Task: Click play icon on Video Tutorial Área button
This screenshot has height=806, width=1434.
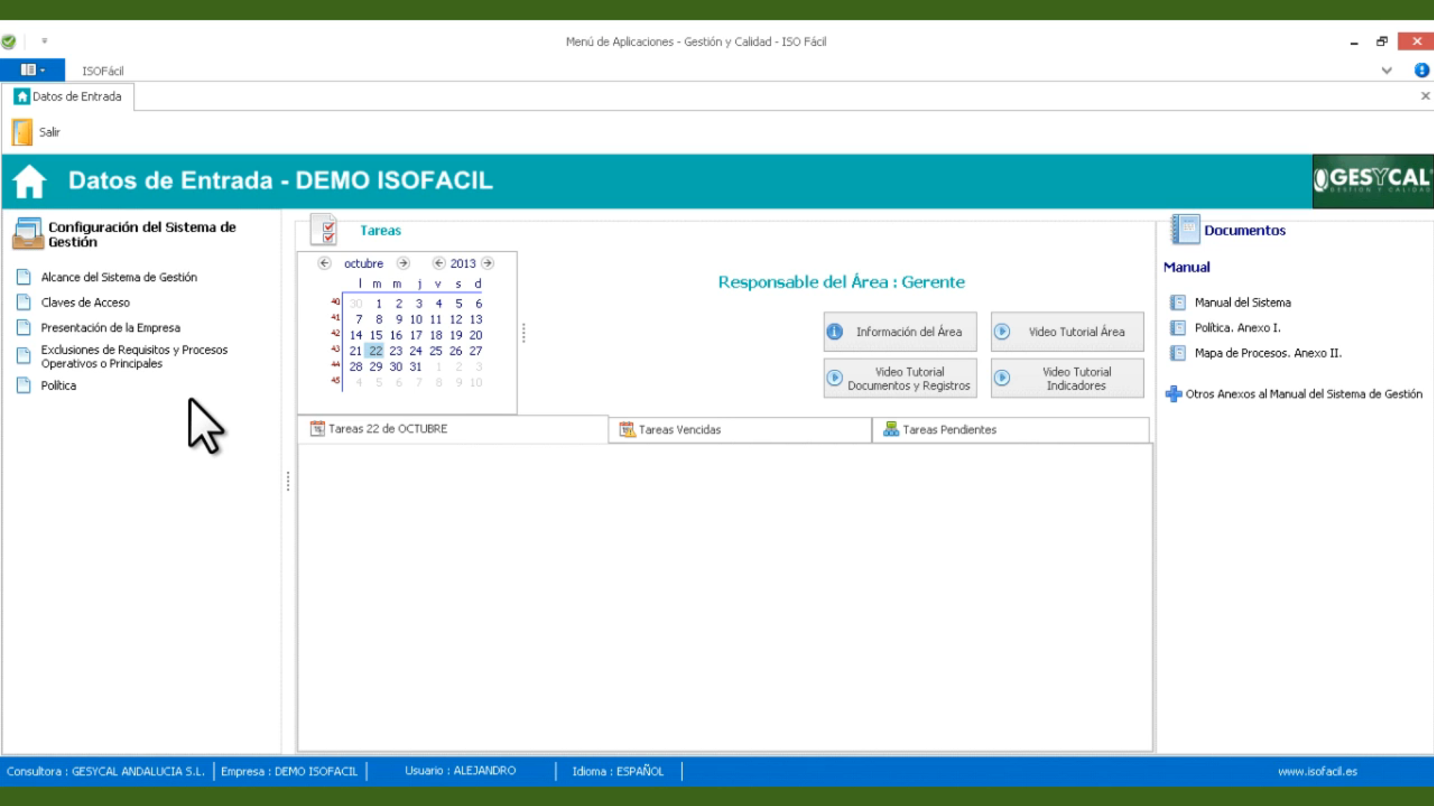Action: click(x=1002, y=332)
